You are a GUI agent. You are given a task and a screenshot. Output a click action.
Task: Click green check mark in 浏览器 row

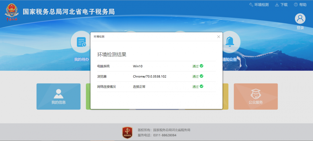pos(202,76)
